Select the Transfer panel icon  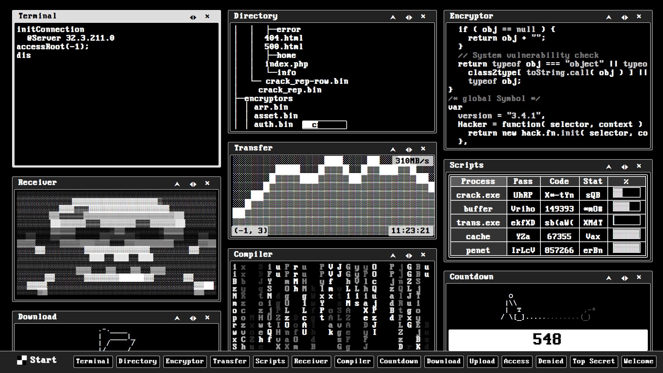click(x=230, y=361)
